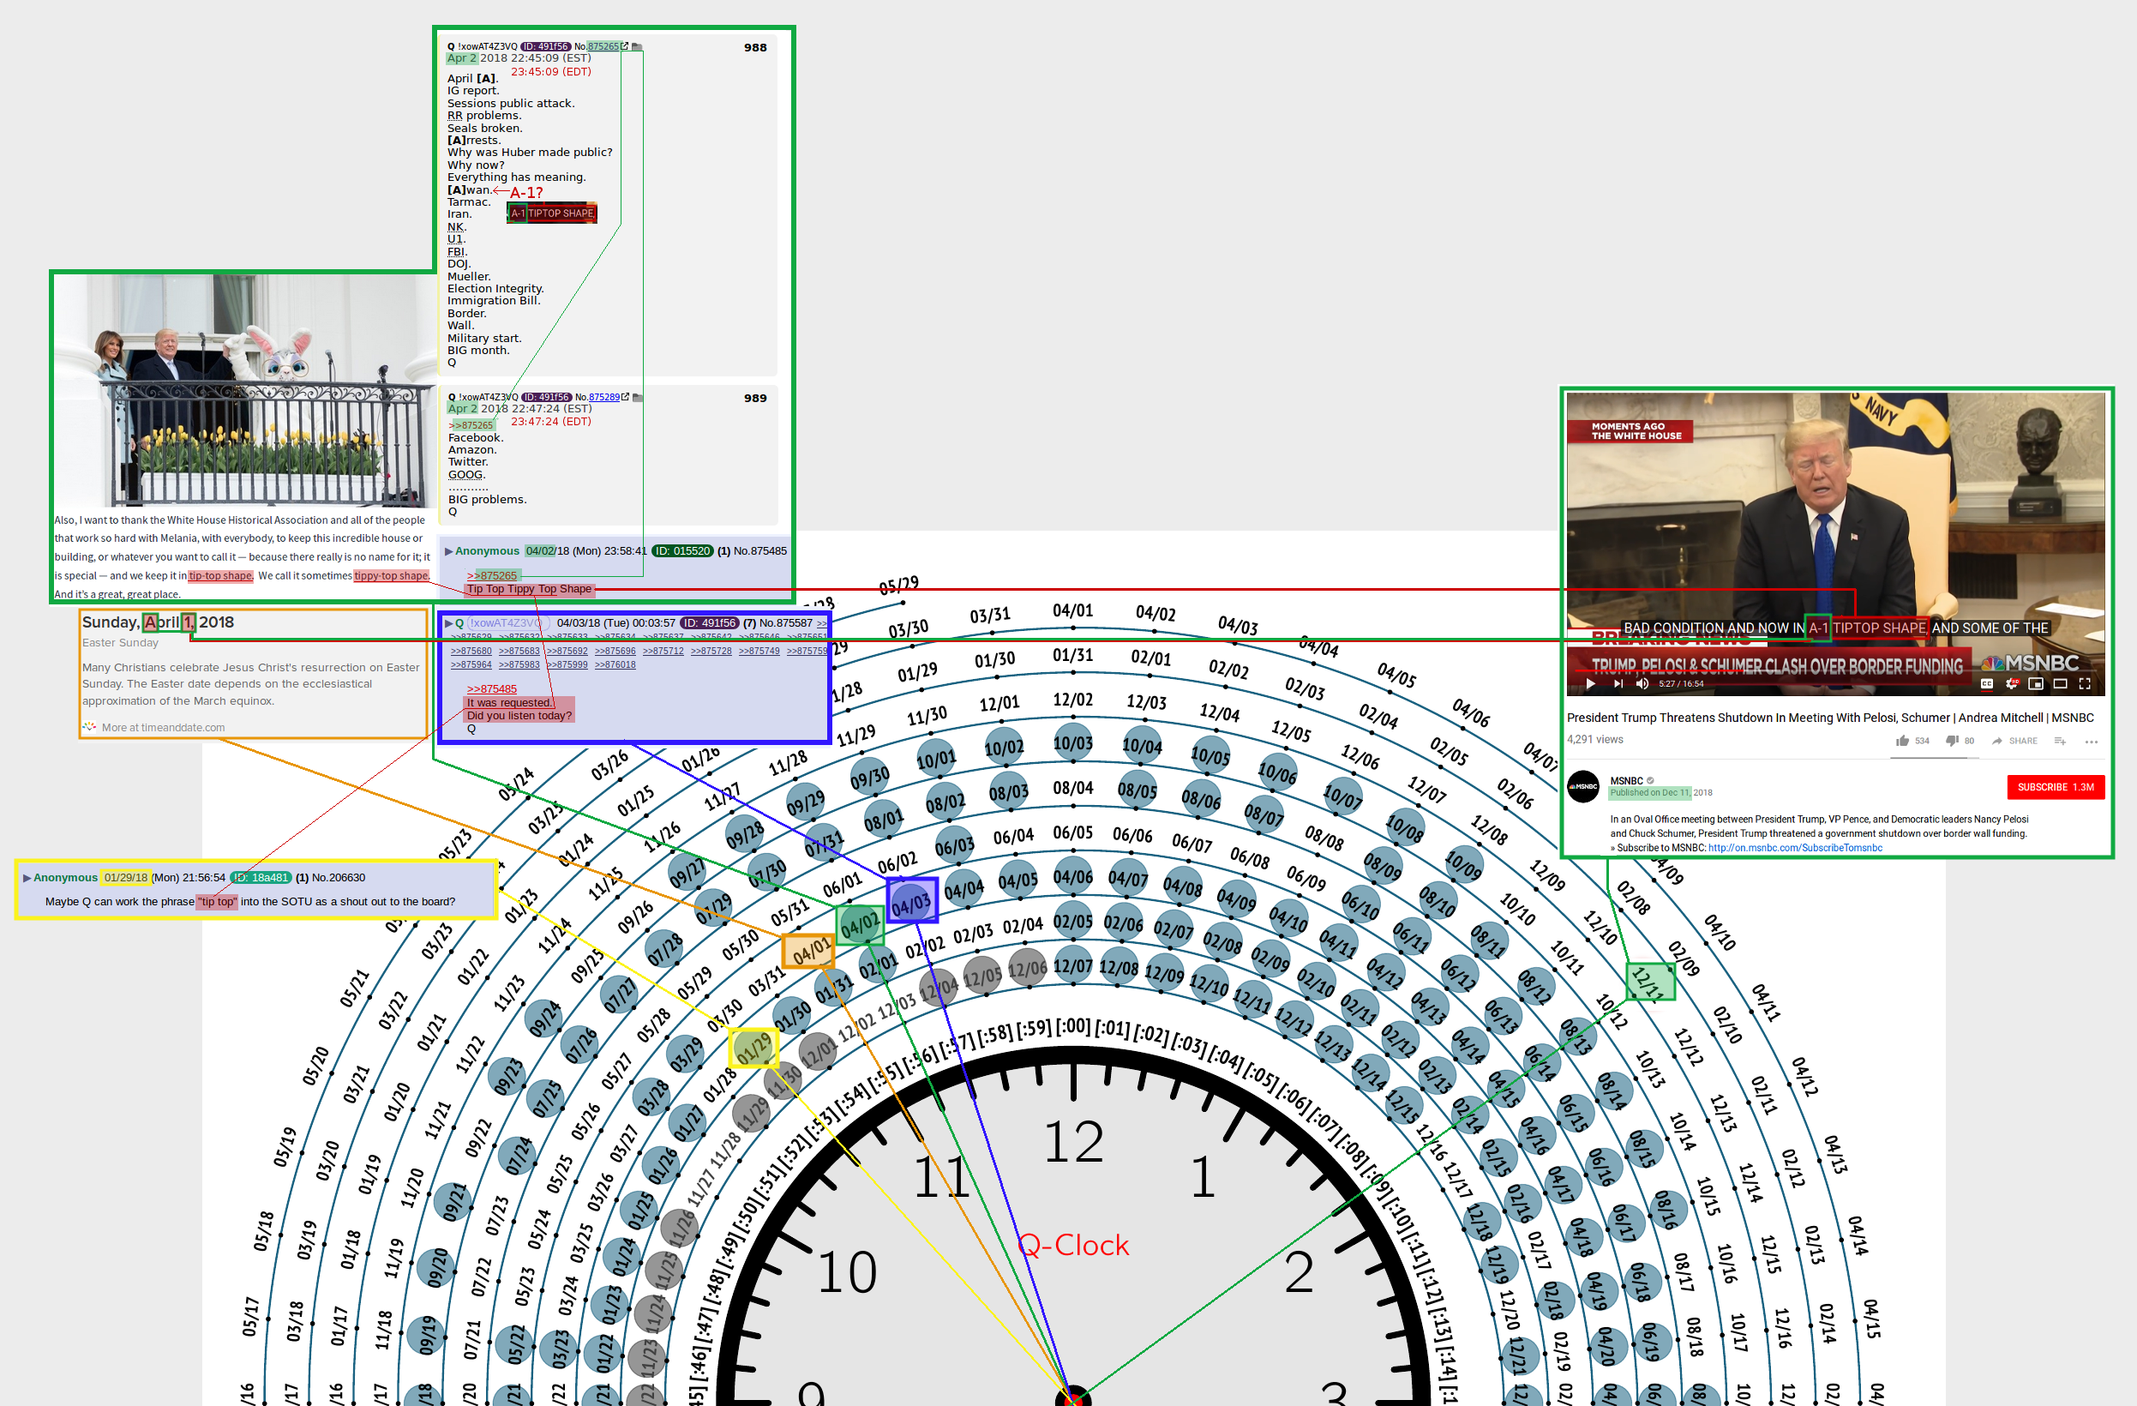
Task: Toggle closed captions CC button
Action: point(1986,684)
